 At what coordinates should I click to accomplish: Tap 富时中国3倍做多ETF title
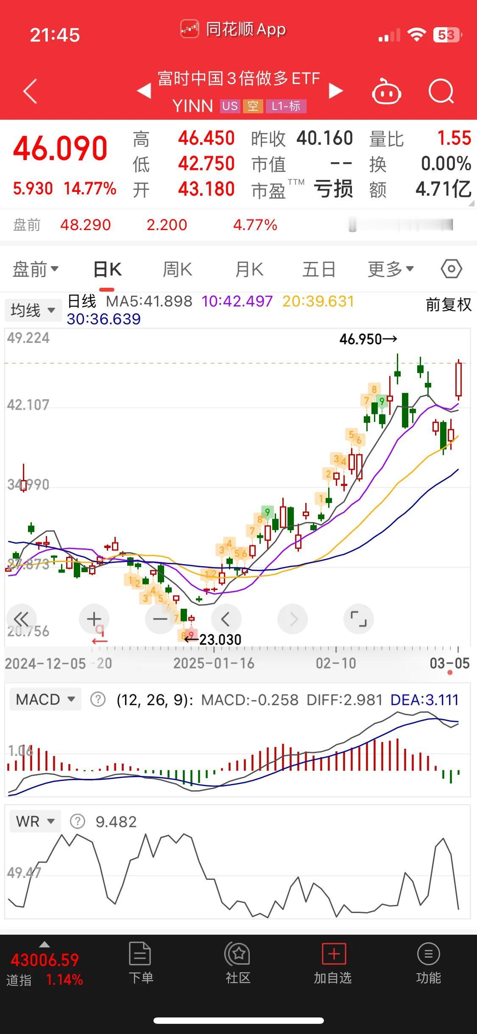click(239, 79)
